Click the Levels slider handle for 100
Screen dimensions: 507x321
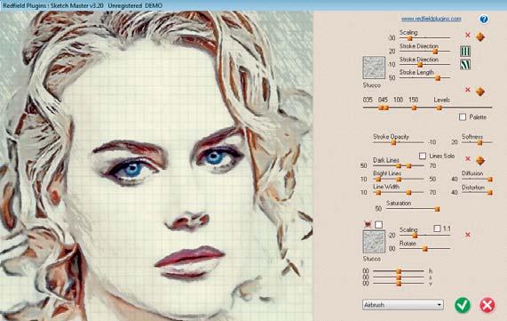(x=414, y=108)
